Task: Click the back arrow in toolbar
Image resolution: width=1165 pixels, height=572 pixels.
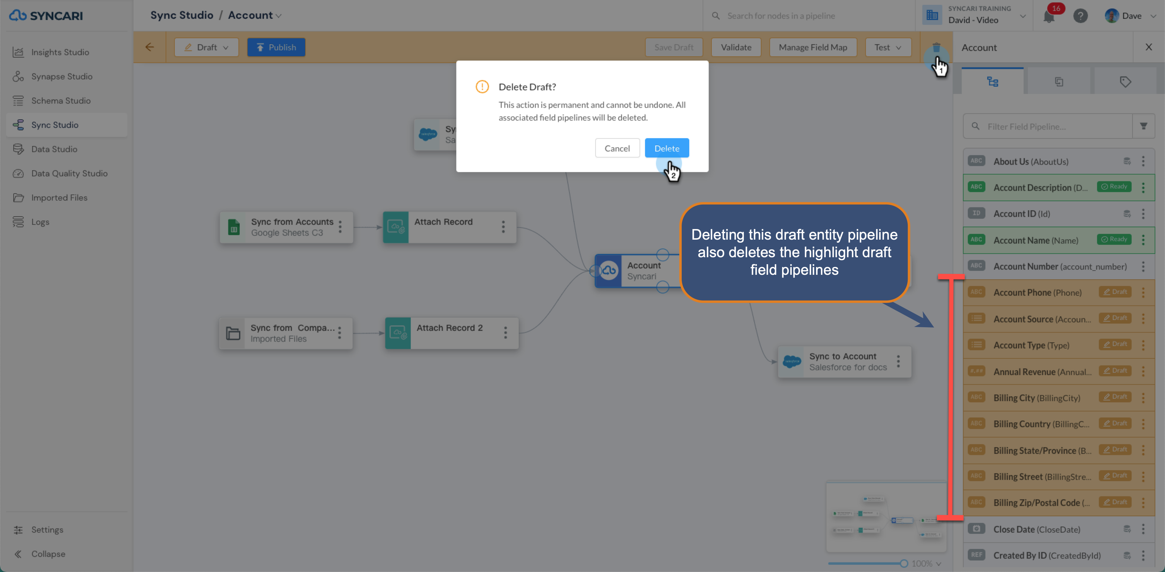Action: click(149, 47)
